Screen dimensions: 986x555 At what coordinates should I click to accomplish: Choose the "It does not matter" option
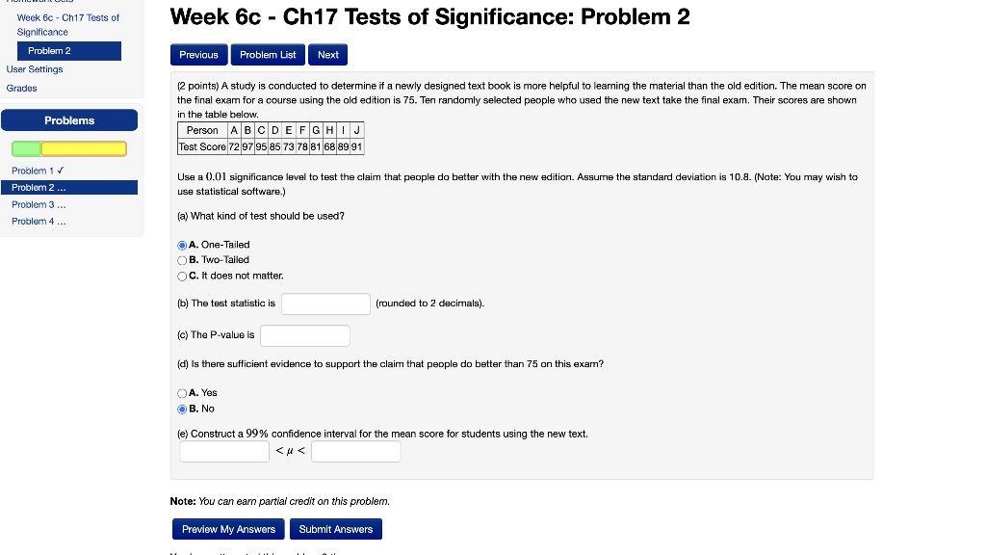pos(181,277)
